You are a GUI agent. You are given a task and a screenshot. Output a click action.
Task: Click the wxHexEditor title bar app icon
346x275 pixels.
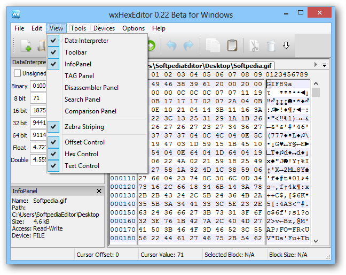[16, 14]
